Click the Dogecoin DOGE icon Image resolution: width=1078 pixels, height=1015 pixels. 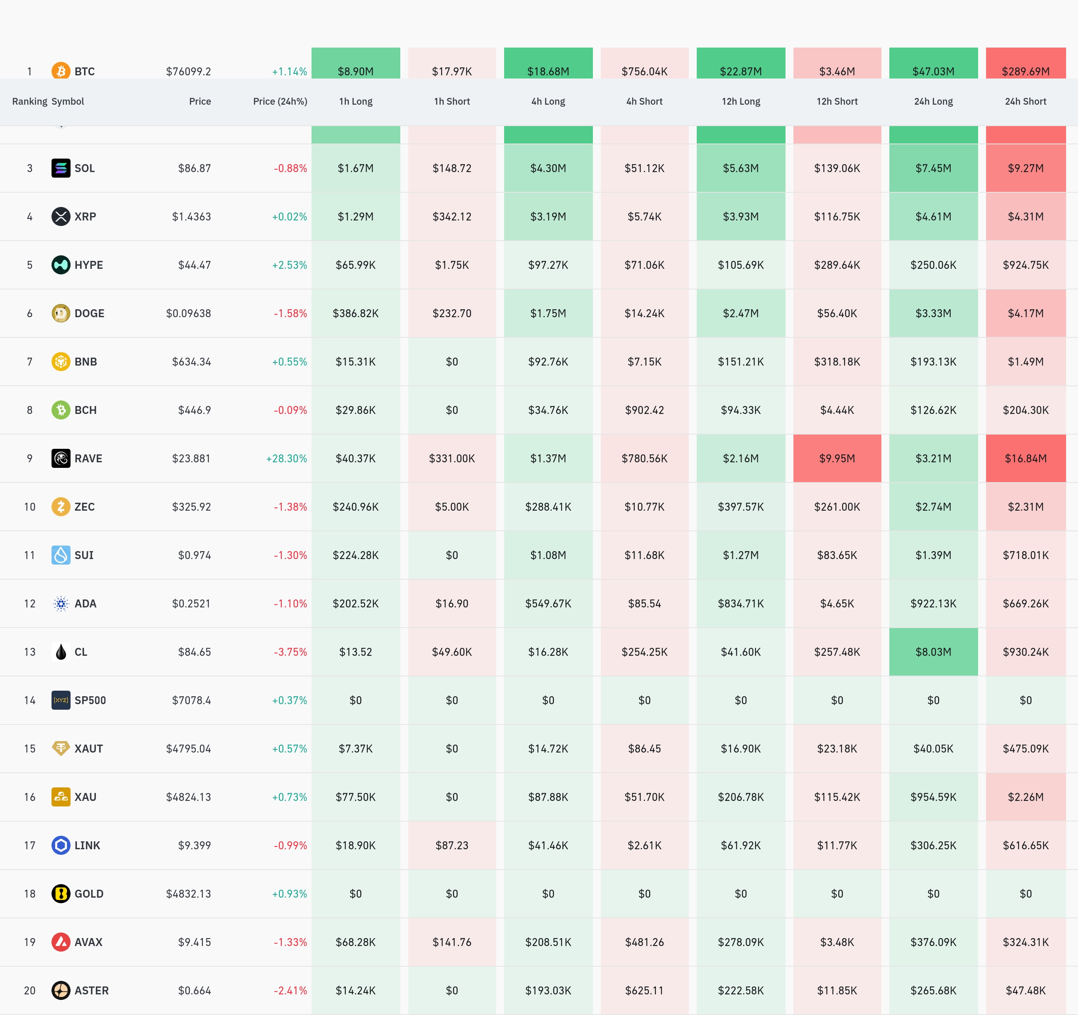coord(61,313)
